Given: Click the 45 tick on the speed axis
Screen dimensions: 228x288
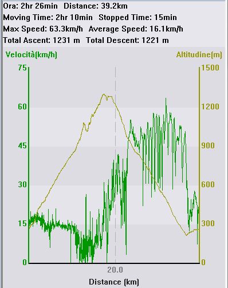Looking at the screenshot, I should pyautogui.click(x=22, y=146).
